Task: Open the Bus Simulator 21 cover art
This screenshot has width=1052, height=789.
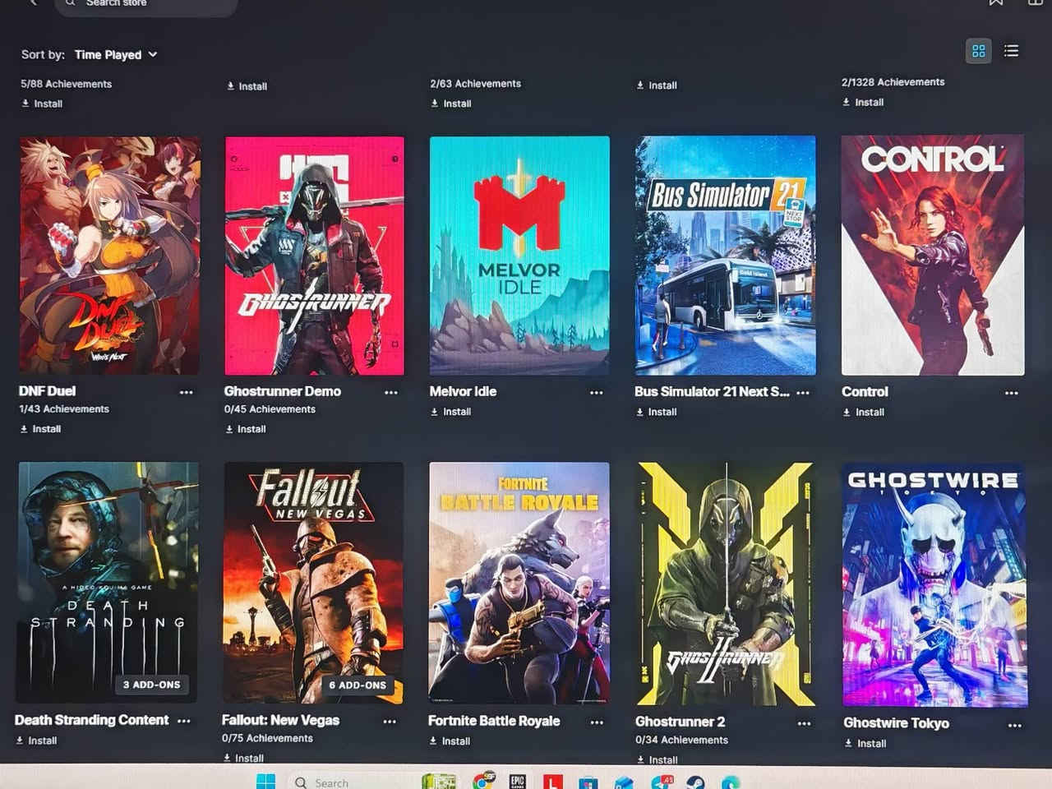Action: (726, 256)
